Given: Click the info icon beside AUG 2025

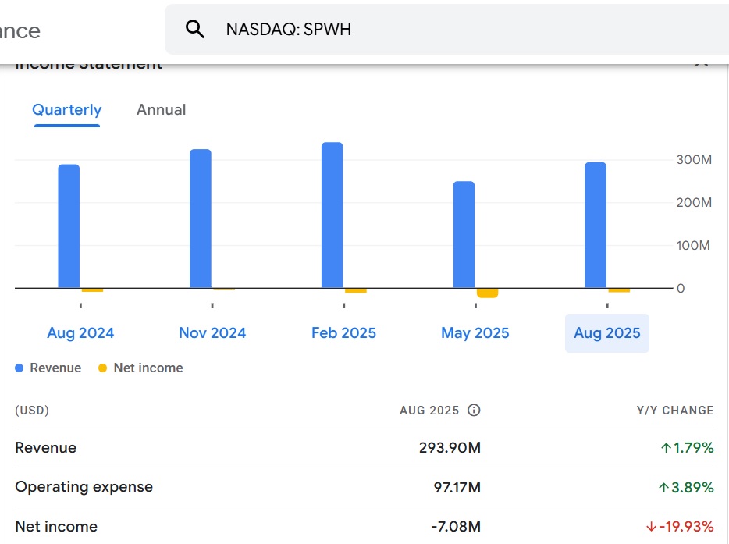Looking at the screenshot, I should (x=474, y=410).
